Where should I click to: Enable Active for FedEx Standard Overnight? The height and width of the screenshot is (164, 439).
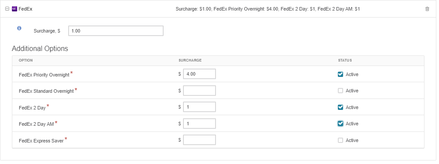tap(340, 91)
